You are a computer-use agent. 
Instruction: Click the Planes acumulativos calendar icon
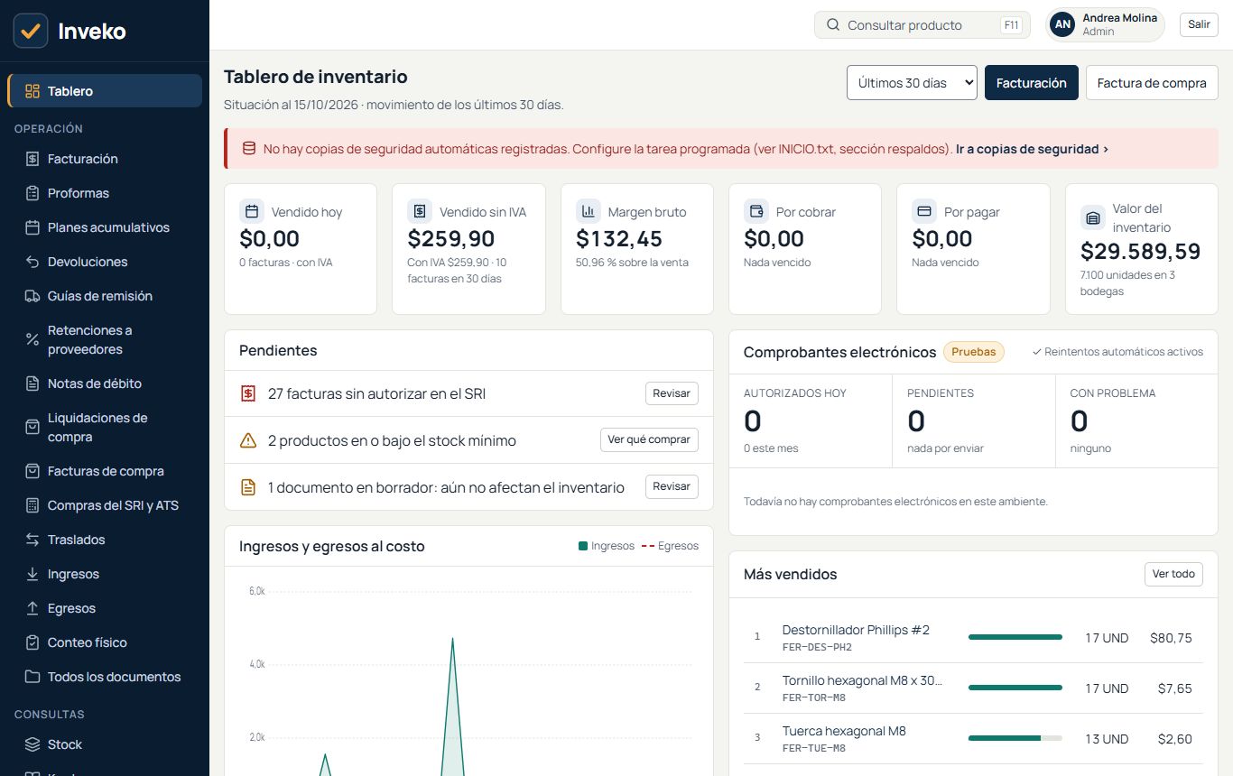(x=32, y=227)
